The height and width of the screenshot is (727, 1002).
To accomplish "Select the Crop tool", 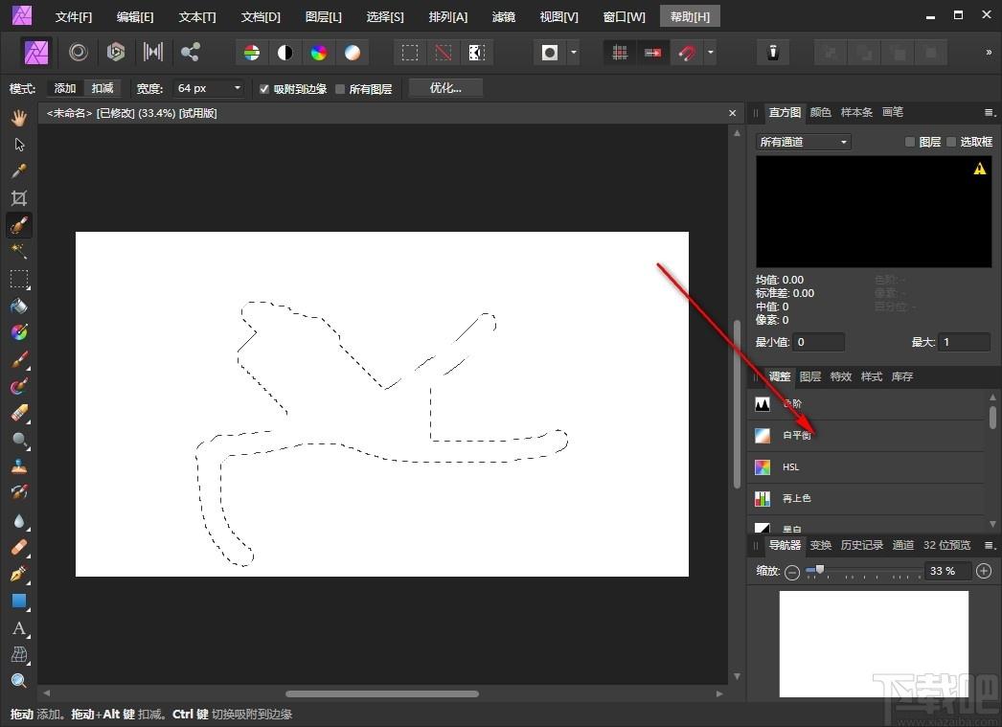I will click(x=19, y=198).
